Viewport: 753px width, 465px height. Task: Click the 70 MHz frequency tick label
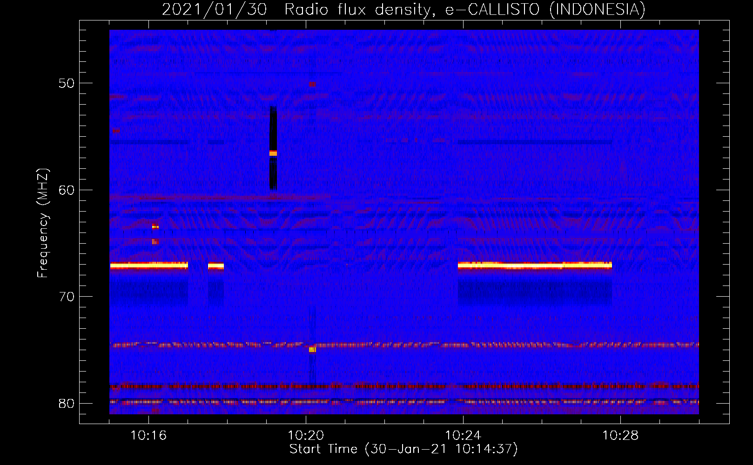pyautogui.click(x=67, y=297)
